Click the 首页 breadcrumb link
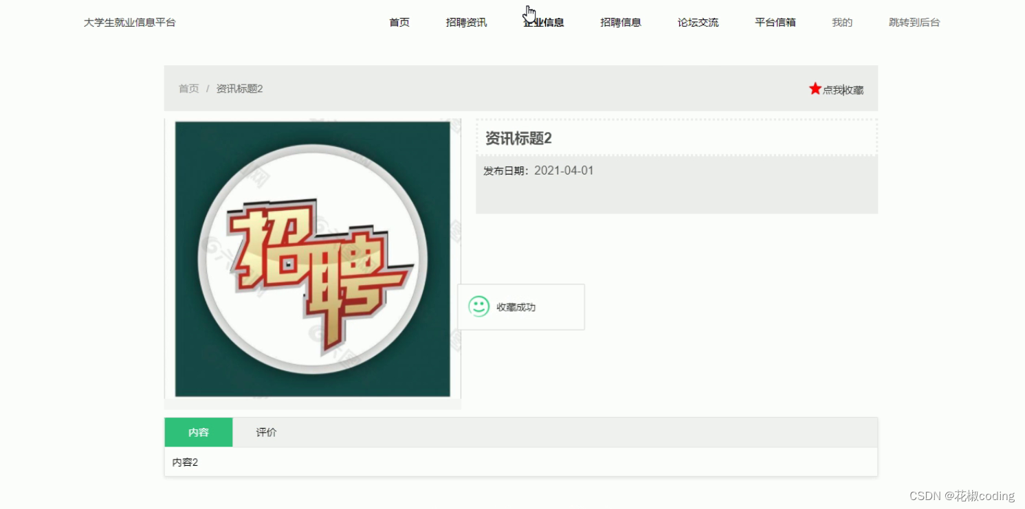Viewport: 1025px width, 509px height. click(188, 88)
